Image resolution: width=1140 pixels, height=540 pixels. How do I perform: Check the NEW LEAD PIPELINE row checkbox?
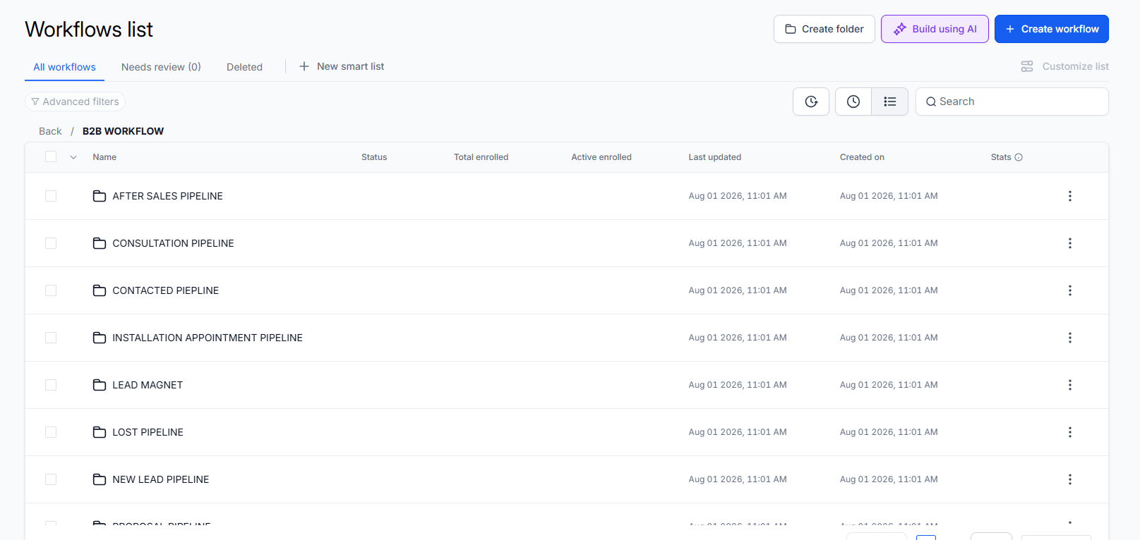point(51,479)
